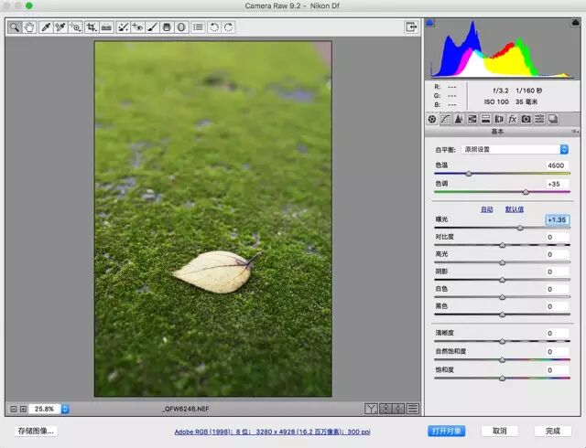Swap before and after settings icon
The image size is (586, 448).
[x=385, y=409]
